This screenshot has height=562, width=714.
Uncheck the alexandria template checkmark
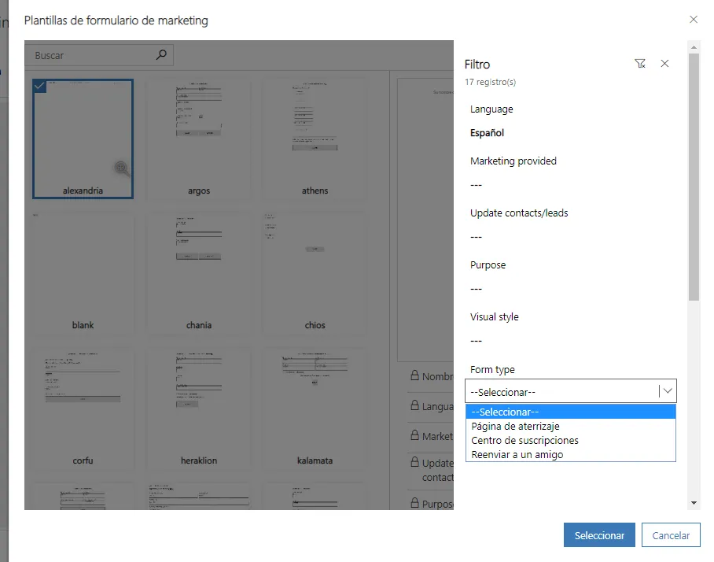39,86
